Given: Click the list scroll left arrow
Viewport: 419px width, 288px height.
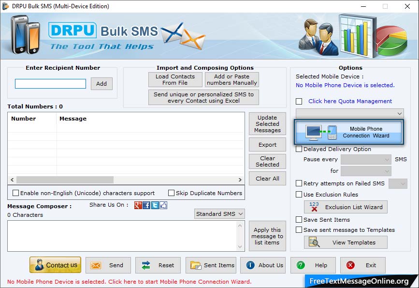Looking at the screenshot, I should [12, 180].
